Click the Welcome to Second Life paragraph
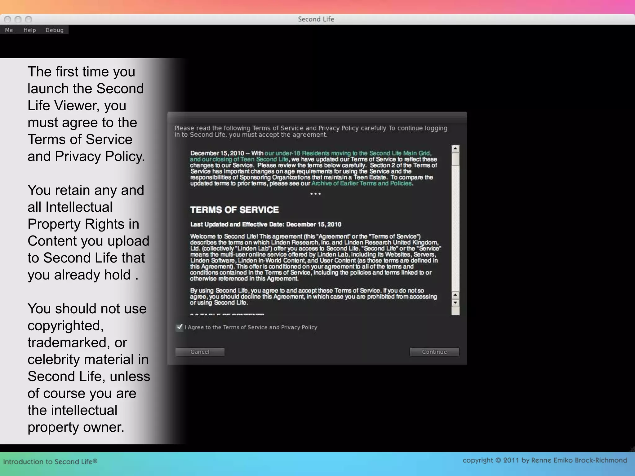Viewport: 635px width, 476px height. [315, 258]
